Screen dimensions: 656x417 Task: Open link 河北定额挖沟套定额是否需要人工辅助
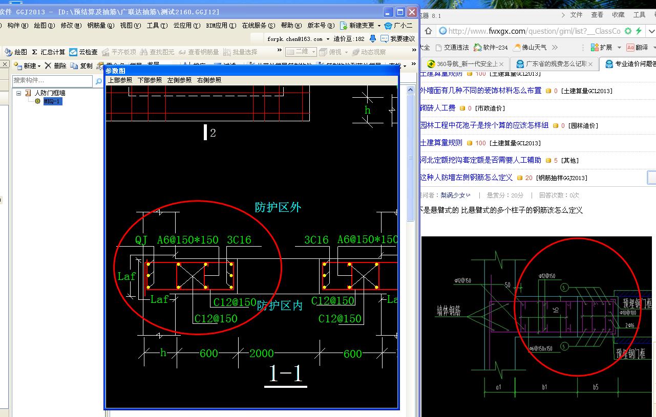tap(480, 160)
